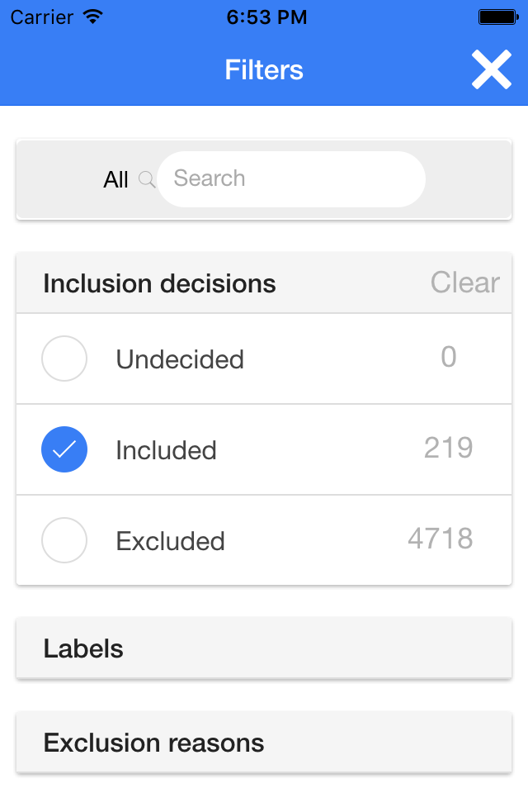Focus the Search text field
This screenshot has width=528, height=793.
pos(291,179)
